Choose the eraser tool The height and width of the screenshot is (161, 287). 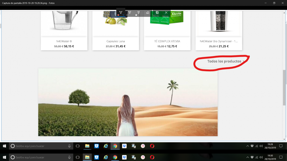click(148, 12)
